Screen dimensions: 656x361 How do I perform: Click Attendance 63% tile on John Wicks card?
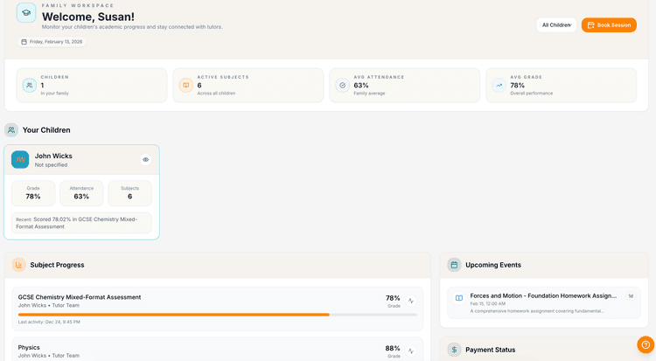click(x=81, y=193)
